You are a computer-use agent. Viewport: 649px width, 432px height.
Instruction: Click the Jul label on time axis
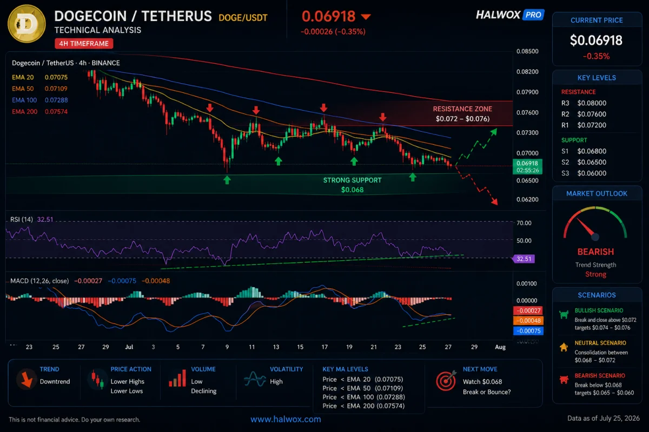(129, 347)
